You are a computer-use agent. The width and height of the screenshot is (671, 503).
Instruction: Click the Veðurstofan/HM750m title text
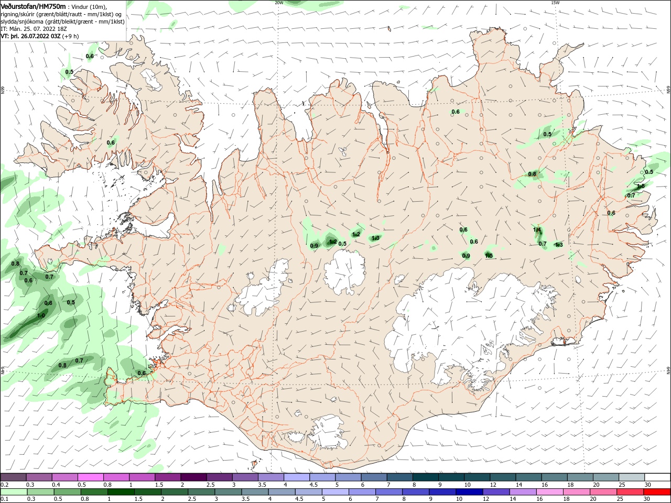point(33,6)
